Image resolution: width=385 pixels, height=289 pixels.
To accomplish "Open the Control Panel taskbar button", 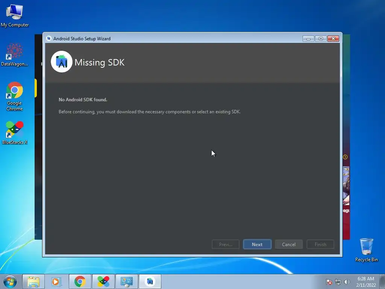I will point(127,281).
